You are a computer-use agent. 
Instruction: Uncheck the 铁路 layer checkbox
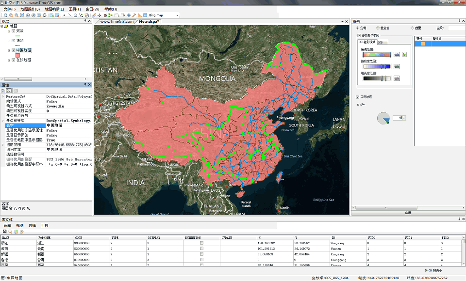coord(13,41)
